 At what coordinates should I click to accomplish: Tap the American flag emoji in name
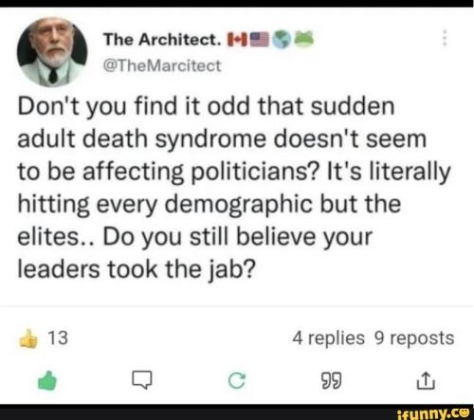tap(260, 40)
